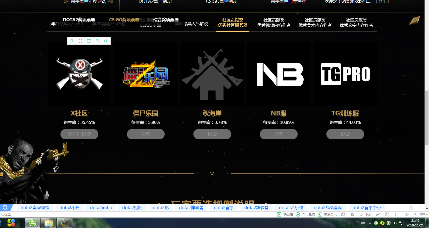Viewport: 429px width, 228px height.
Task: Vote for 秋海岸
Action: 212,134
